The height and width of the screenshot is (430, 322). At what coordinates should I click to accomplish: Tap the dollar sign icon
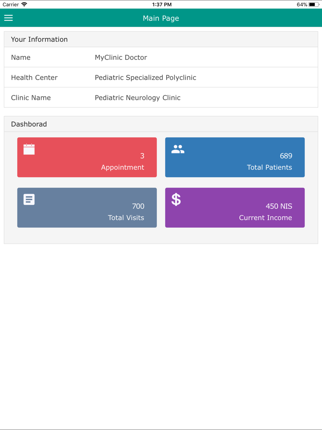[176, 200]
